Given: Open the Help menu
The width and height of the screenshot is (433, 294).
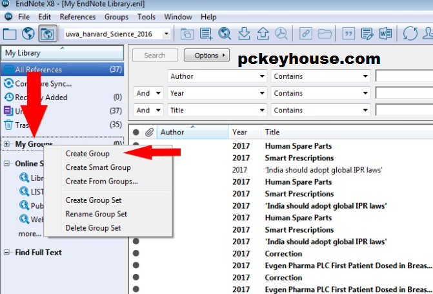Looking at the screenshot, I should click(x=208, y=17).
